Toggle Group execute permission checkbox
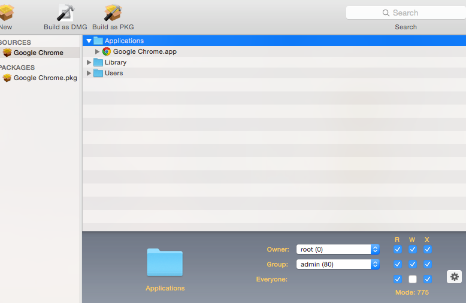Viewport: 466px width, 303px height. point(427,264)
